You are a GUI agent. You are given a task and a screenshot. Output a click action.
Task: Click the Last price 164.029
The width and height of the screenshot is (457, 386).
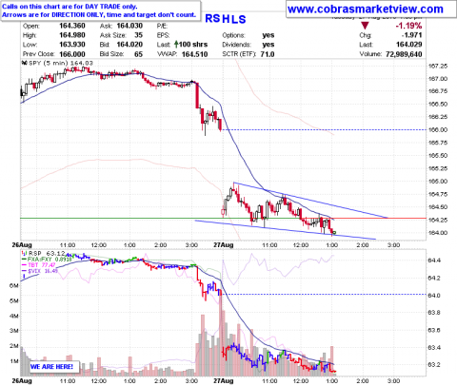point(409,45)
